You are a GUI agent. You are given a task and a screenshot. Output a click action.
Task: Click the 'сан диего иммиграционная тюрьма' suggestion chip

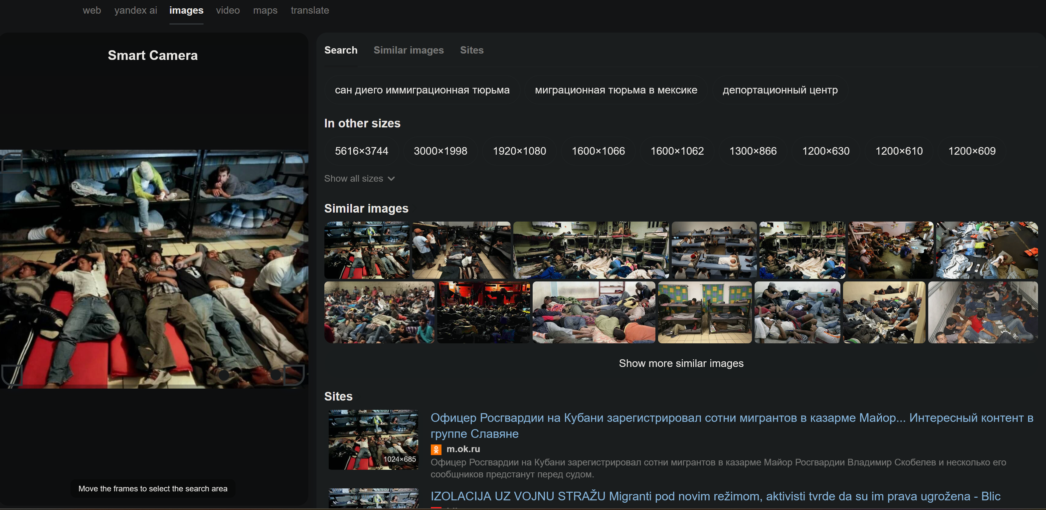coord(422,90)
